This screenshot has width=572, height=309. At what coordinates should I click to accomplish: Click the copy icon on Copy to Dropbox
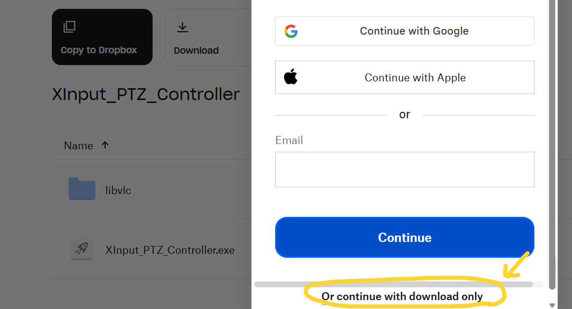[x=69, y=26]
